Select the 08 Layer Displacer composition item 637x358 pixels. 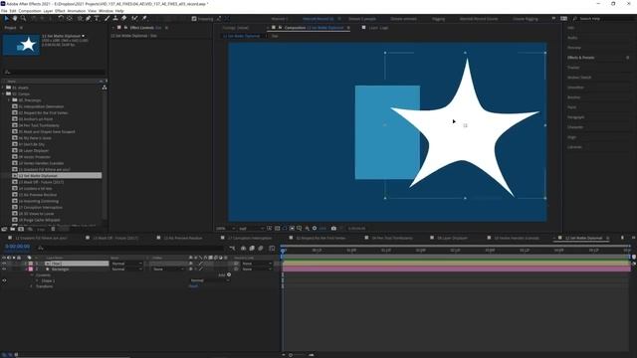33,150
